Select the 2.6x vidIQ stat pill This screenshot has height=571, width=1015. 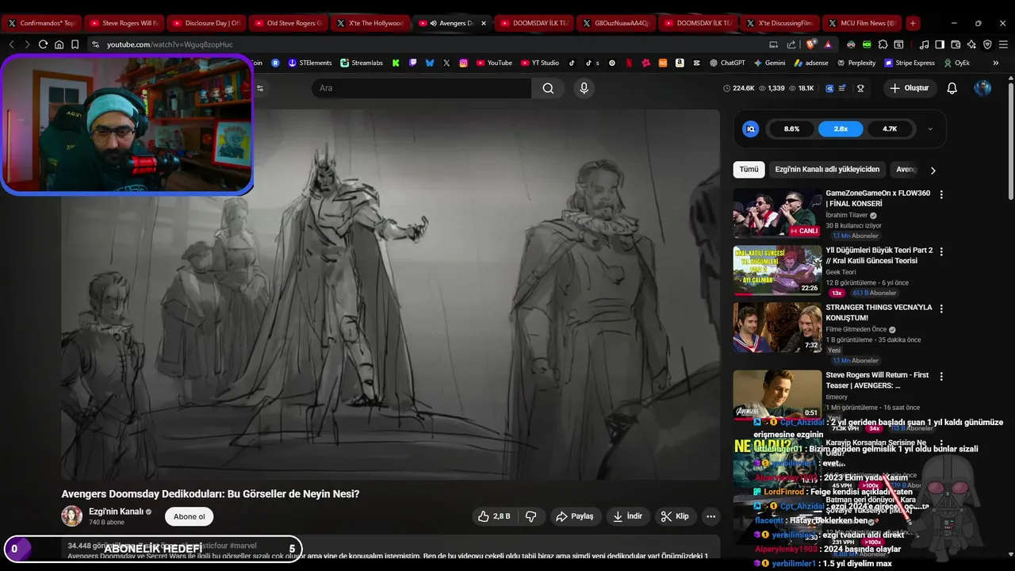841,128
